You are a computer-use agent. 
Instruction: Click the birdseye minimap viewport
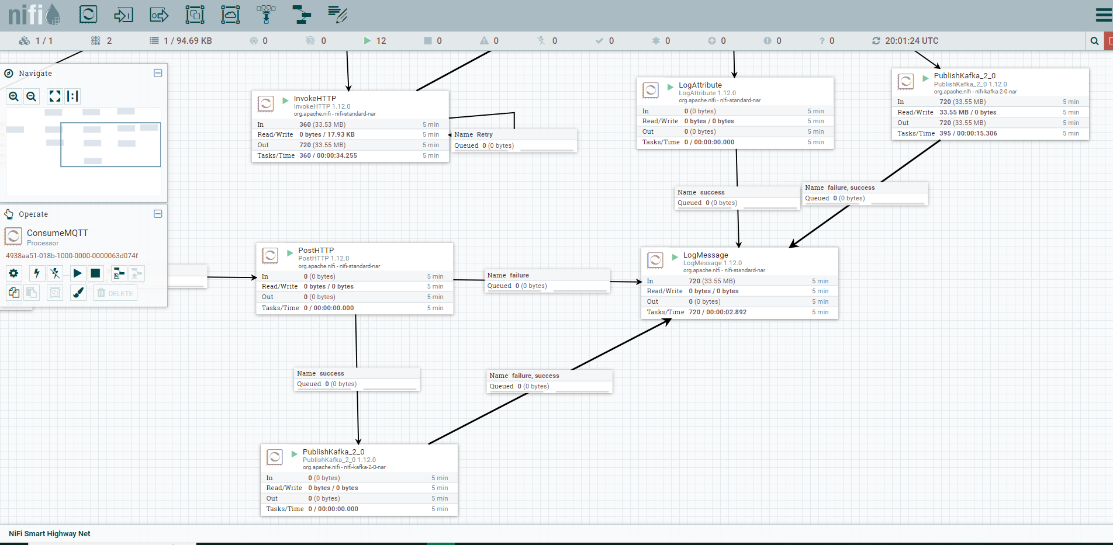110,144
